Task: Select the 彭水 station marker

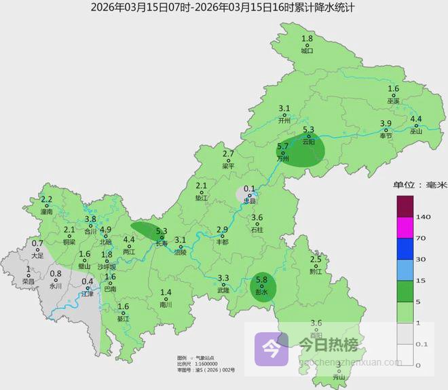Action: 261,286
